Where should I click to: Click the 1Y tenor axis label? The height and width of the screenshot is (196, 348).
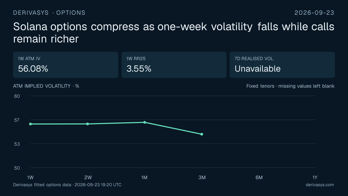(x=315, y=177)
